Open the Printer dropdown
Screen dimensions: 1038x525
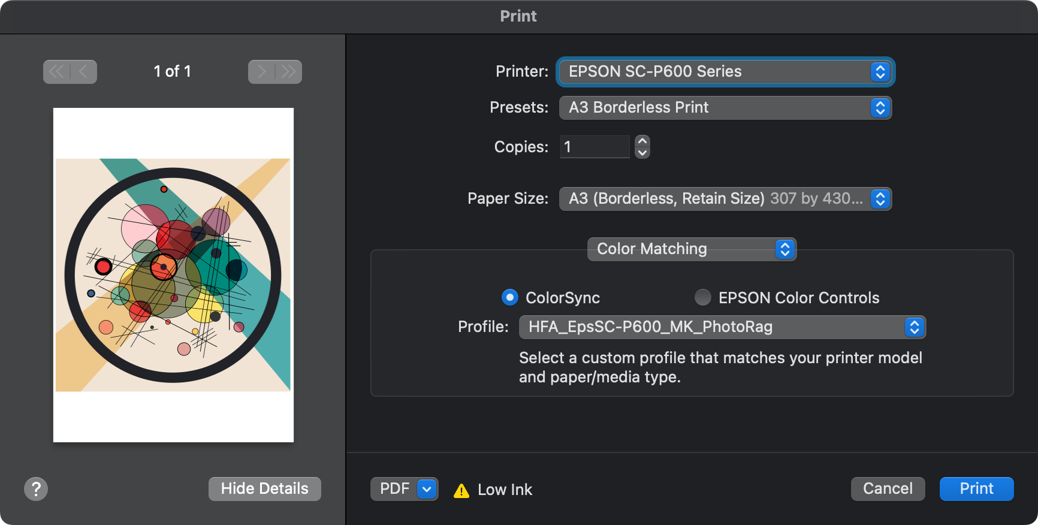click(x=725, y=72)
